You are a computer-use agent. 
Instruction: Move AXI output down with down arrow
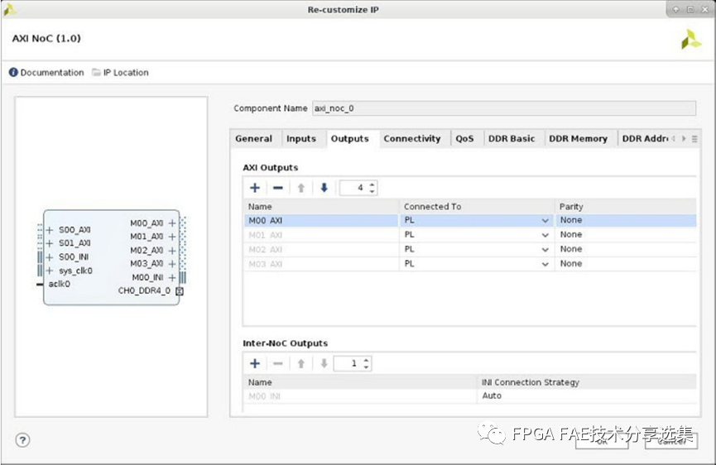tap(324, 188)
